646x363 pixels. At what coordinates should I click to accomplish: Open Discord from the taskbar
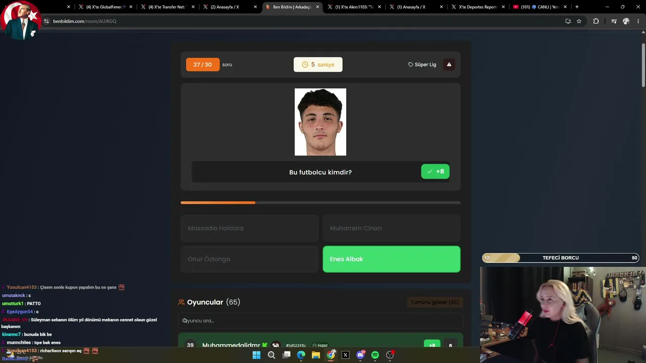[360, 355]
